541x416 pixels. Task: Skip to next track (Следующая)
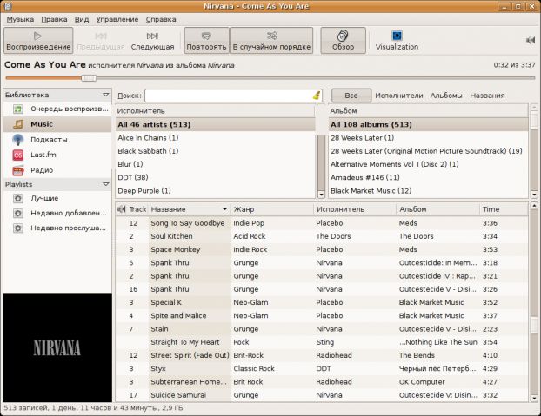tap(153, 40)
